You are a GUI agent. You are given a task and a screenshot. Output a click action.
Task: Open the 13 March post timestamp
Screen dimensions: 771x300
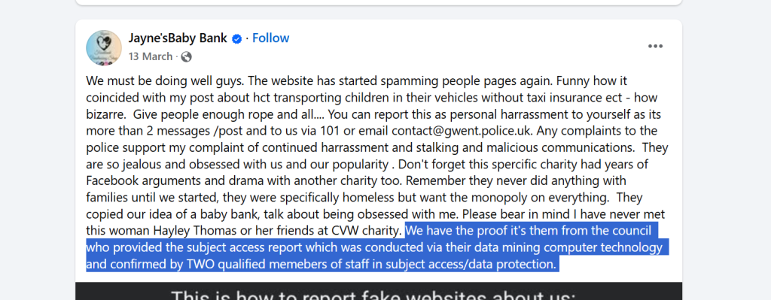151,56
